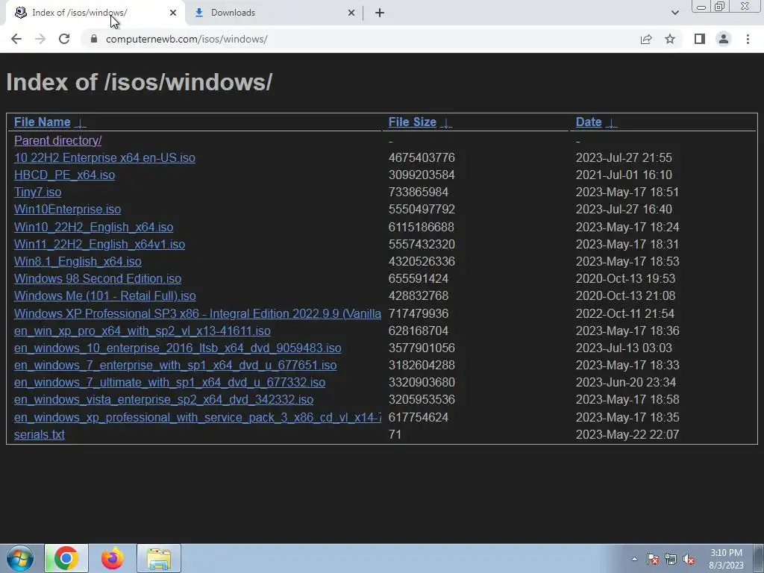Open serials.txt file
Image resolution: width=764 pixels, height=573 pixels.
tap(39, 435)
